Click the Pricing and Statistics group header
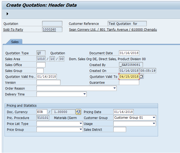Viewport: 180px width, 153px height. click(81, 106)
